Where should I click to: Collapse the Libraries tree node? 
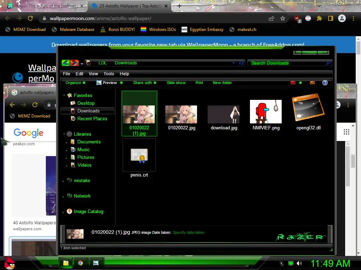(x=64, y=134)
